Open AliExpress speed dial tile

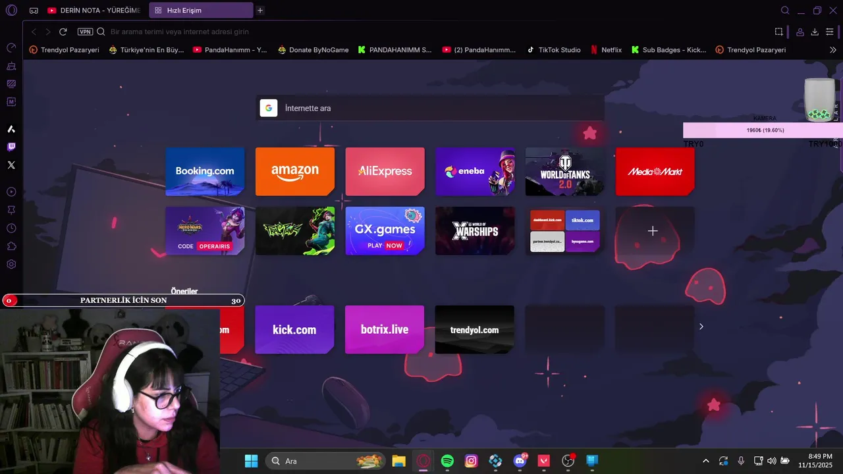tap(385, 171)
